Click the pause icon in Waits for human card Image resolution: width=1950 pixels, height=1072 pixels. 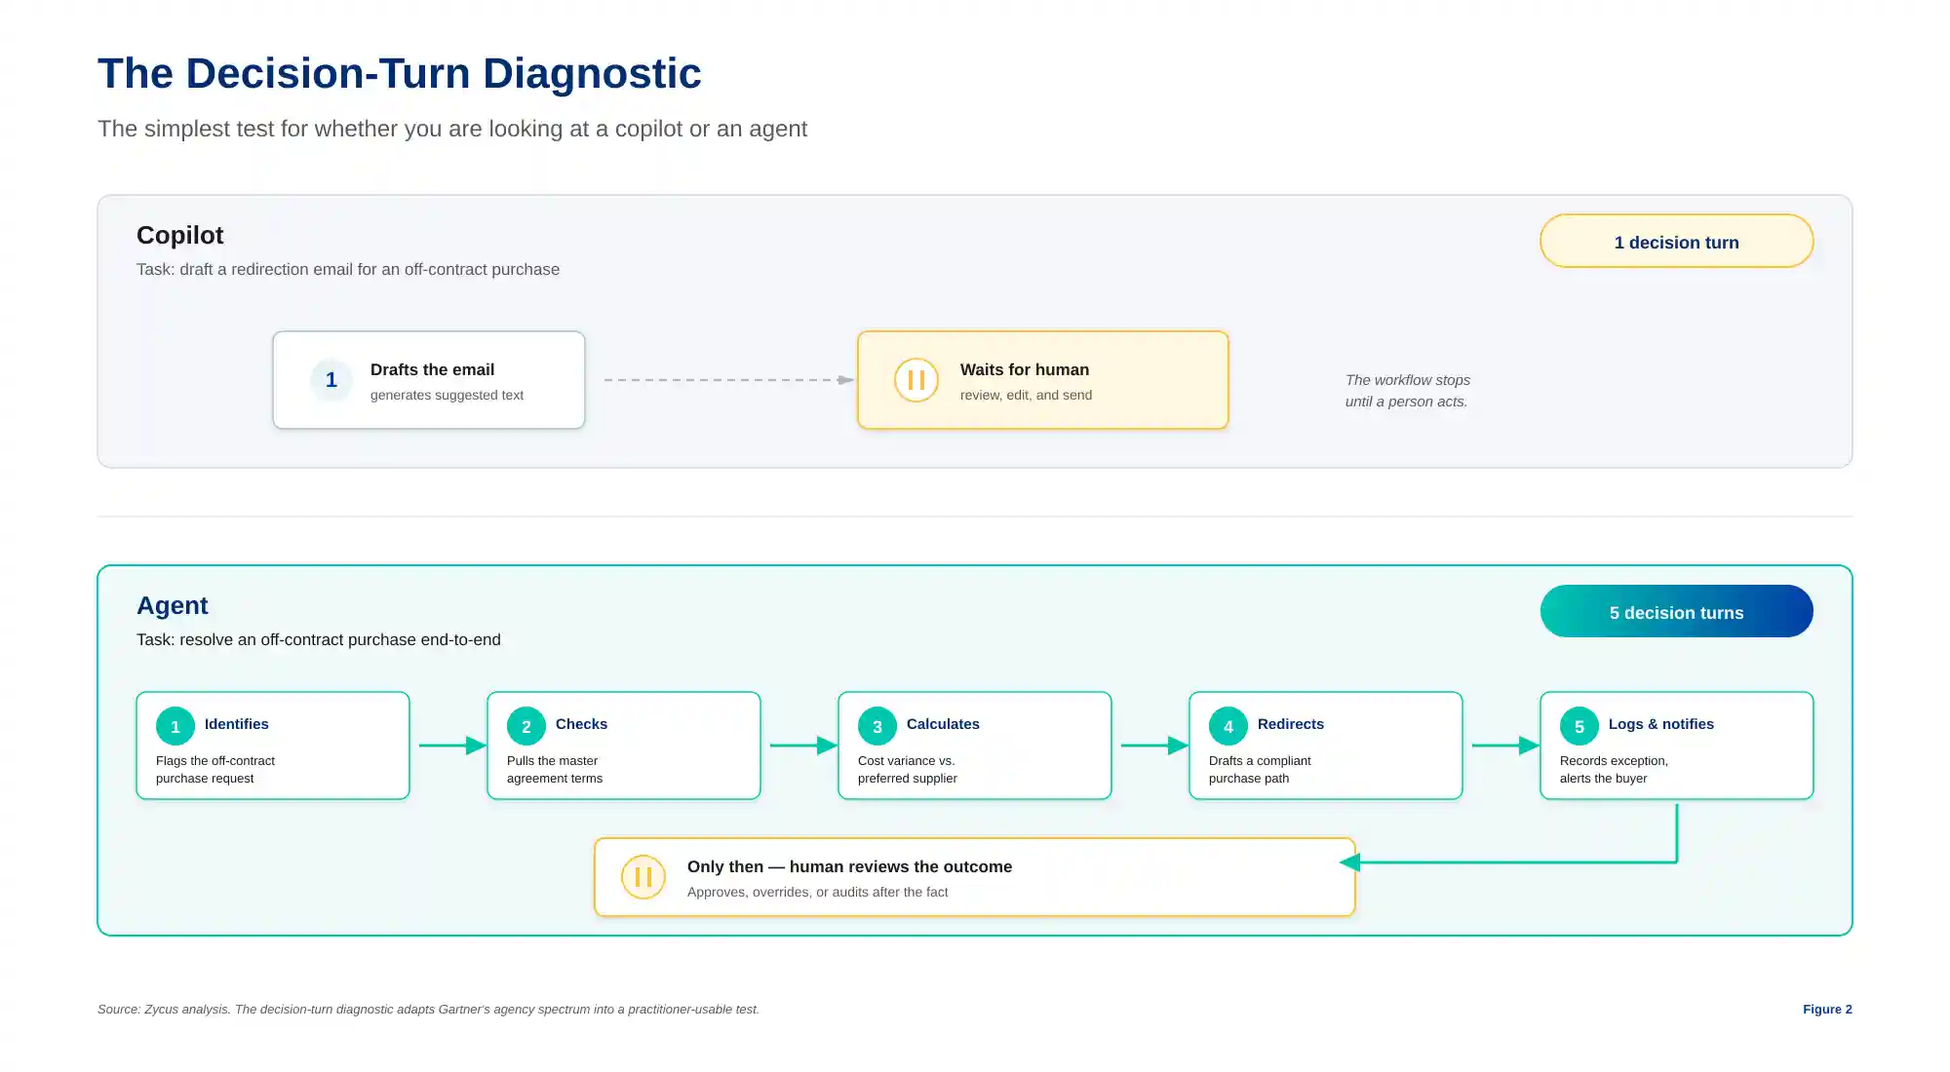[x=916, y=380]
